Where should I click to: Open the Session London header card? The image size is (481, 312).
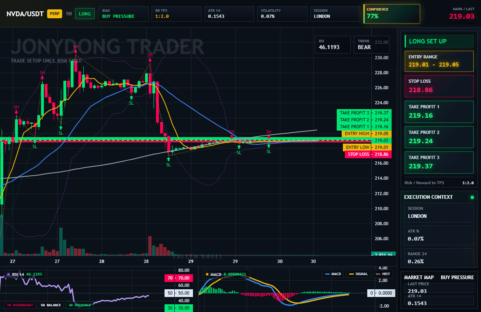pos(335,14)
